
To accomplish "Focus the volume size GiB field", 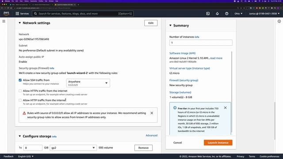I will point(33,148).
